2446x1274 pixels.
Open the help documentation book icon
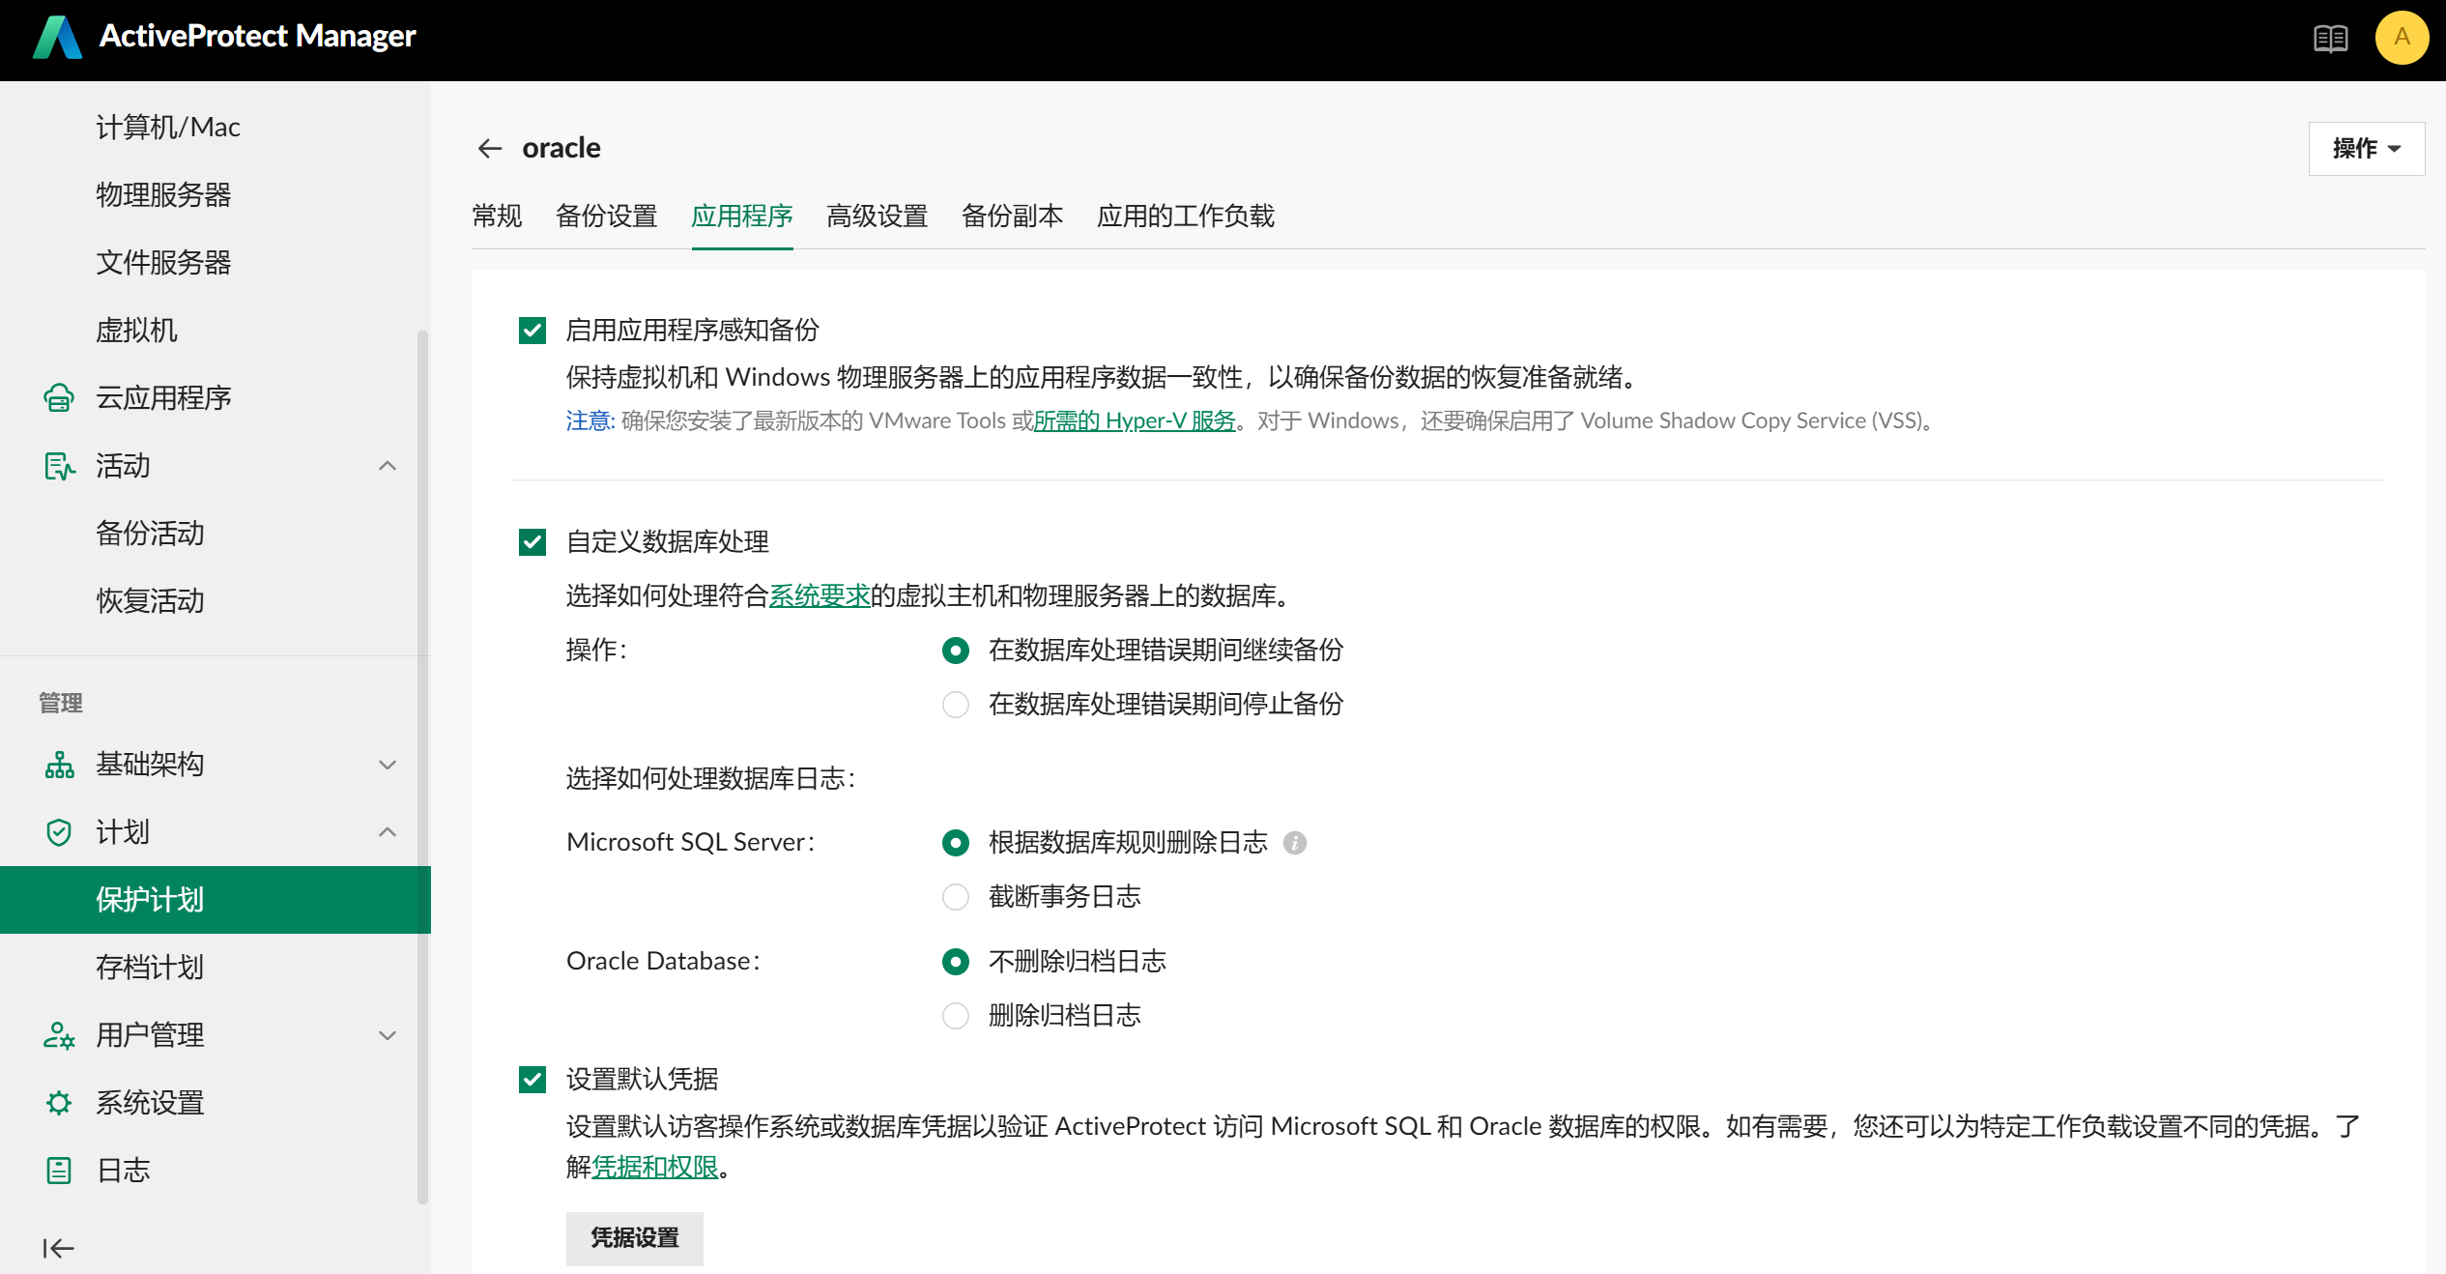pos(2330,39)
